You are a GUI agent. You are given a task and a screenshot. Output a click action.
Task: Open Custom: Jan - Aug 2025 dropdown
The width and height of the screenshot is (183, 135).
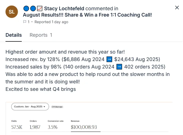(30, 107)
